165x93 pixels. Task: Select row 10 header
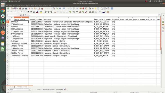[7, 41]
